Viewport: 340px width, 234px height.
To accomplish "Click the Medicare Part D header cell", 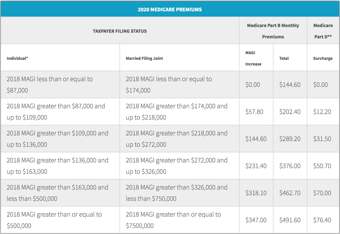I will [x=323, y=30].
